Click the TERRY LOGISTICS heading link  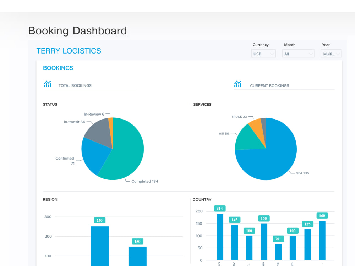(x=69, y=51)
